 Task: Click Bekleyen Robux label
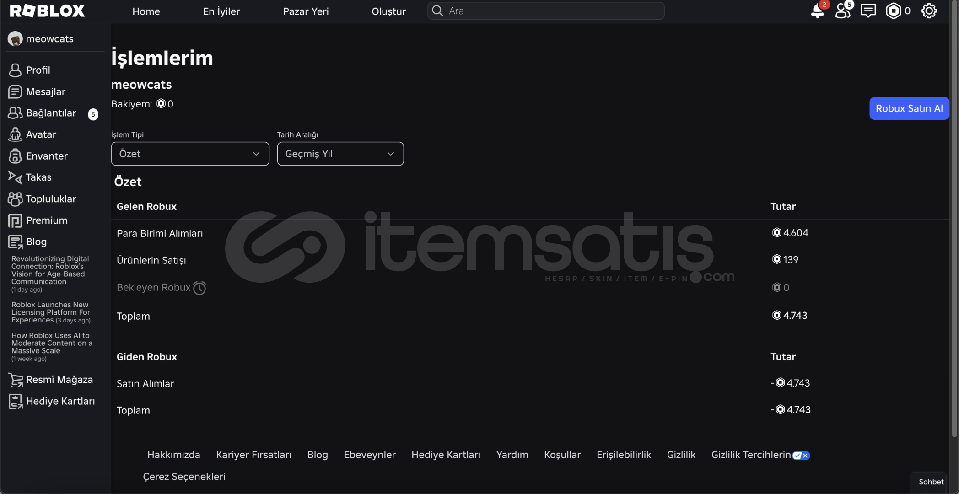coord(153,287)
